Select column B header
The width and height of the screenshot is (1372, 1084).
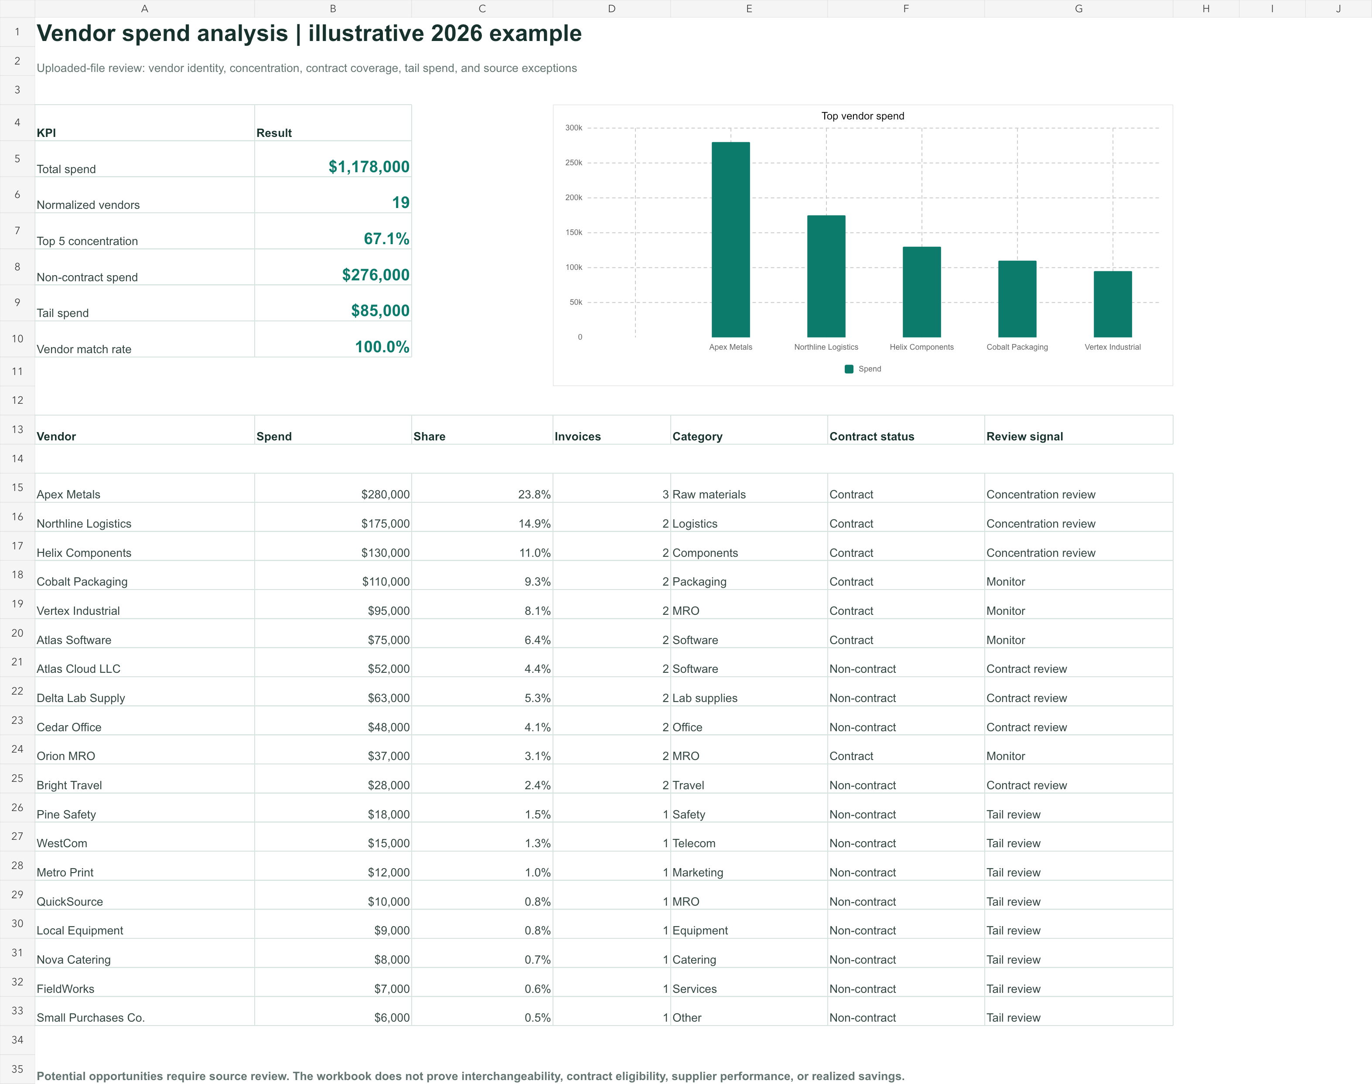tap(333, 8)
